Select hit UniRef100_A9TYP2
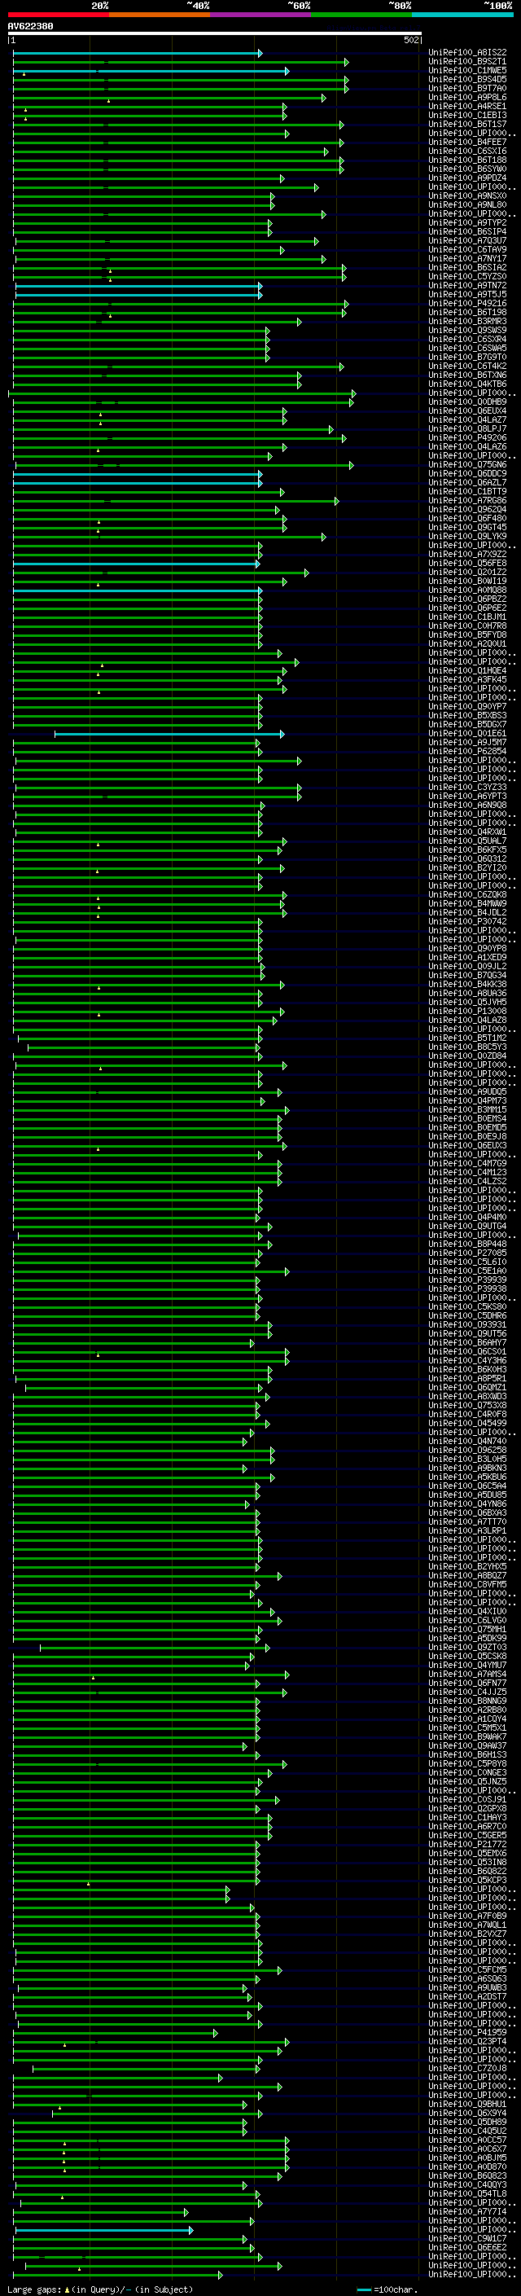 point(467,223)
